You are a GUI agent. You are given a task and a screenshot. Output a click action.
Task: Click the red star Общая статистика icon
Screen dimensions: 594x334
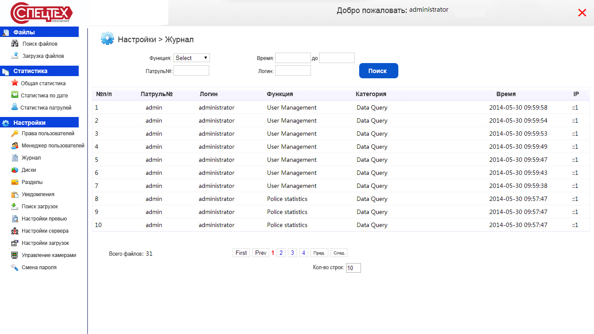[x=15, y=83]
